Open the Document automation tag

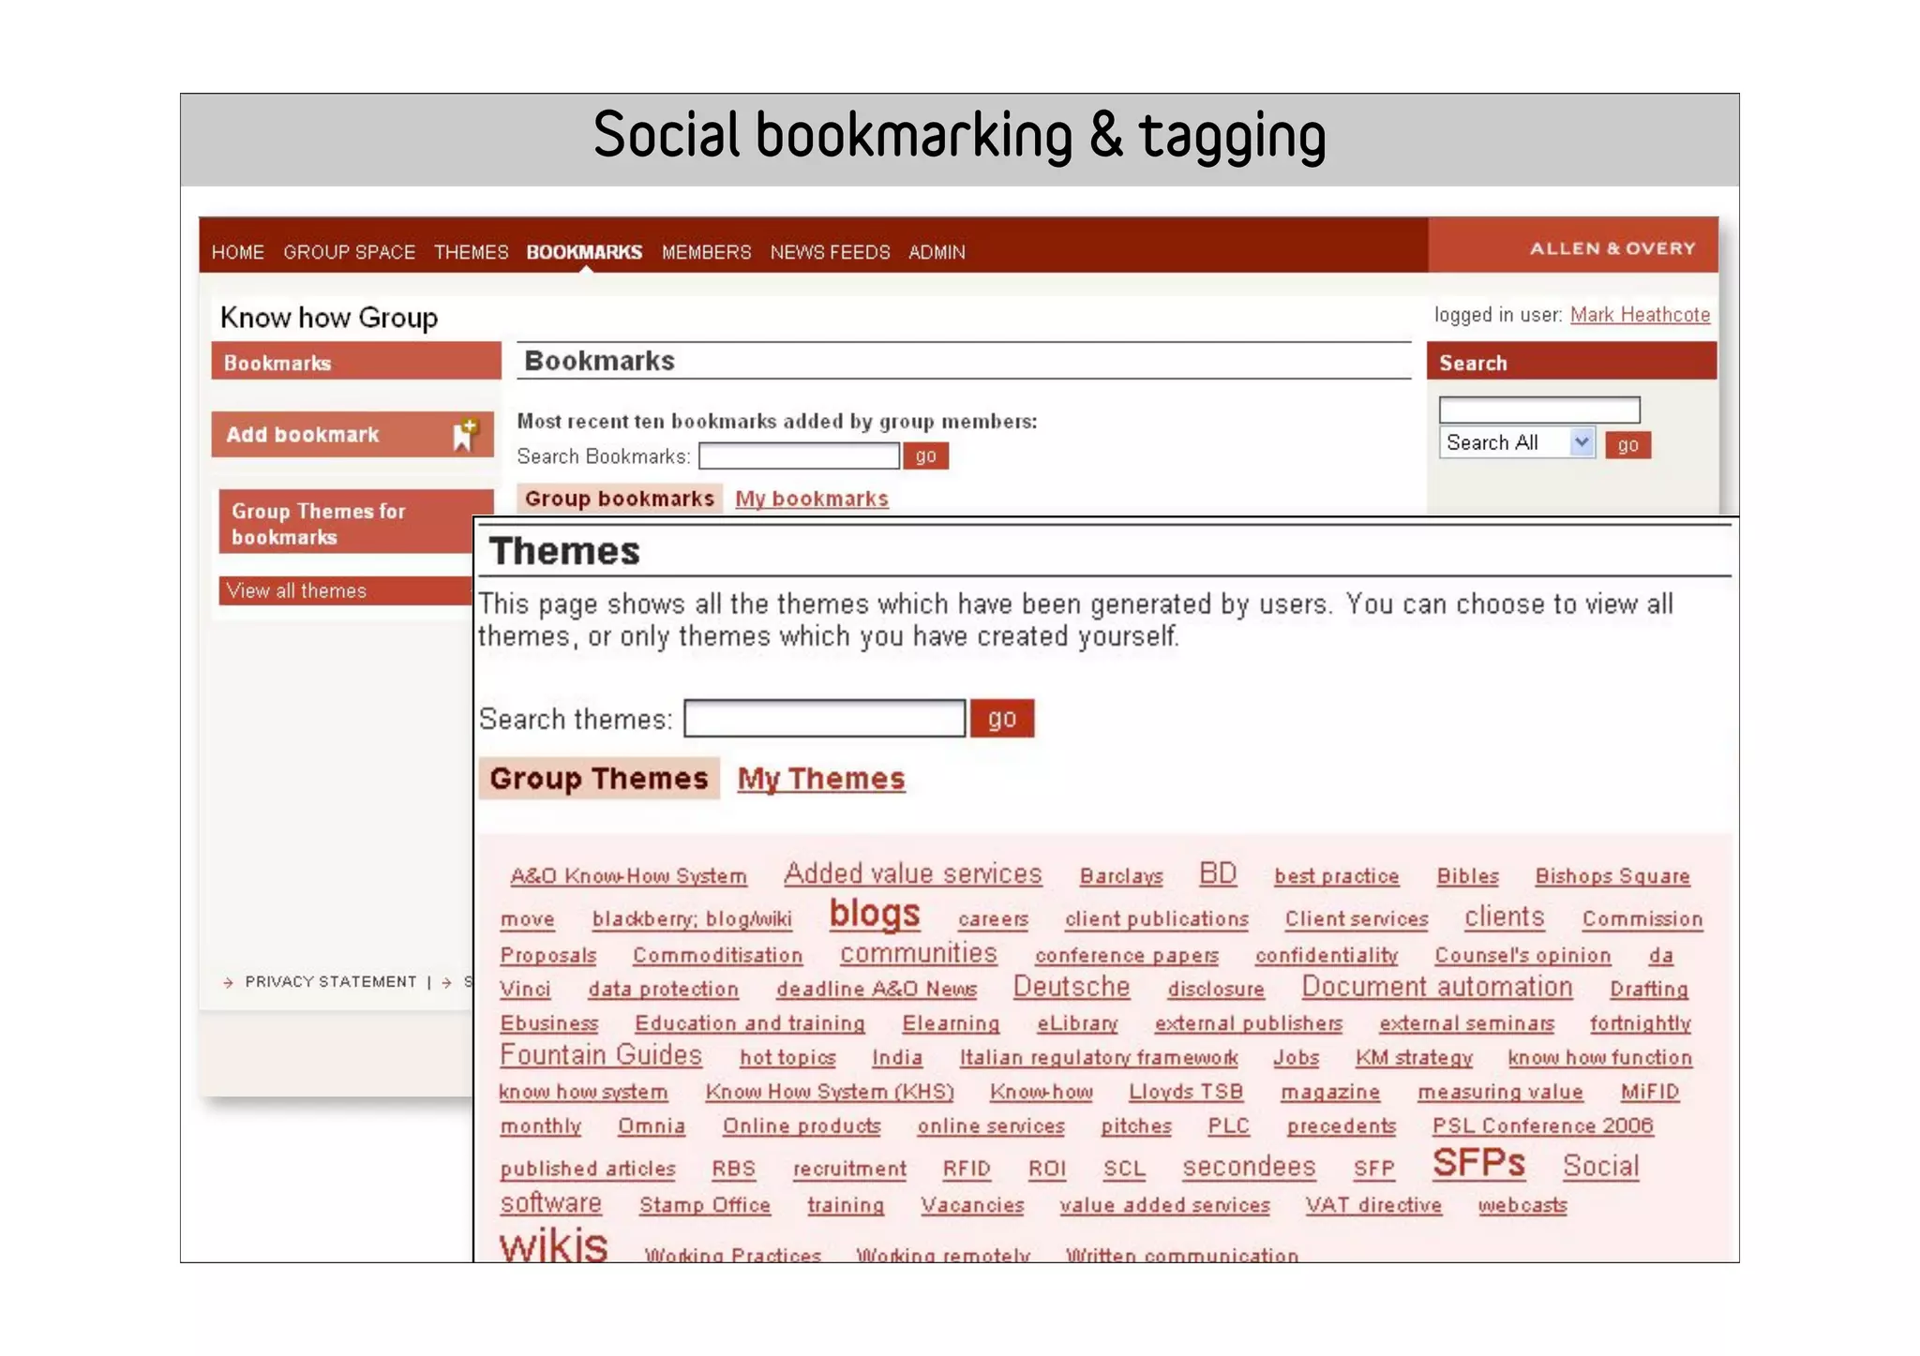click(x=1436, y=987)
